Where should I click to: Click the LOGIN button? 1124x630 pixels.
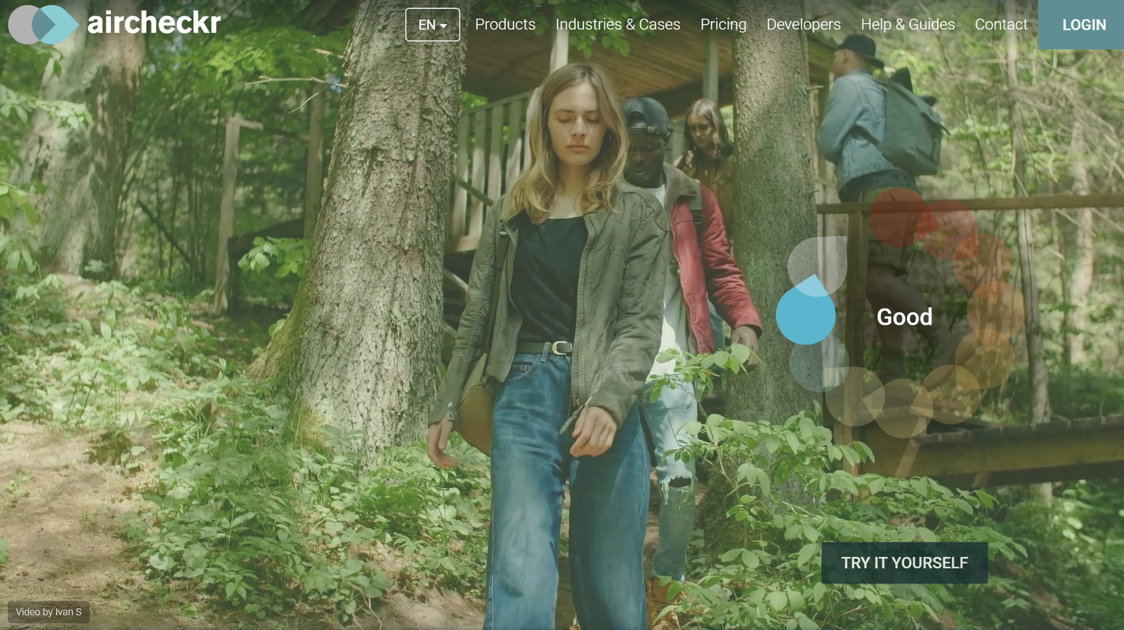pos(1081,25)
